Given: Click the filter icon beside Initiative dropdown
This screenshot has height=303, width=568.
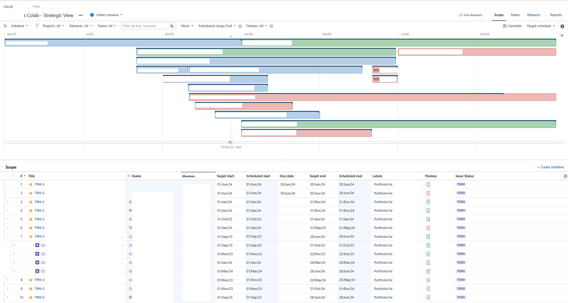Looking at the screenshot, I should 37,26.
